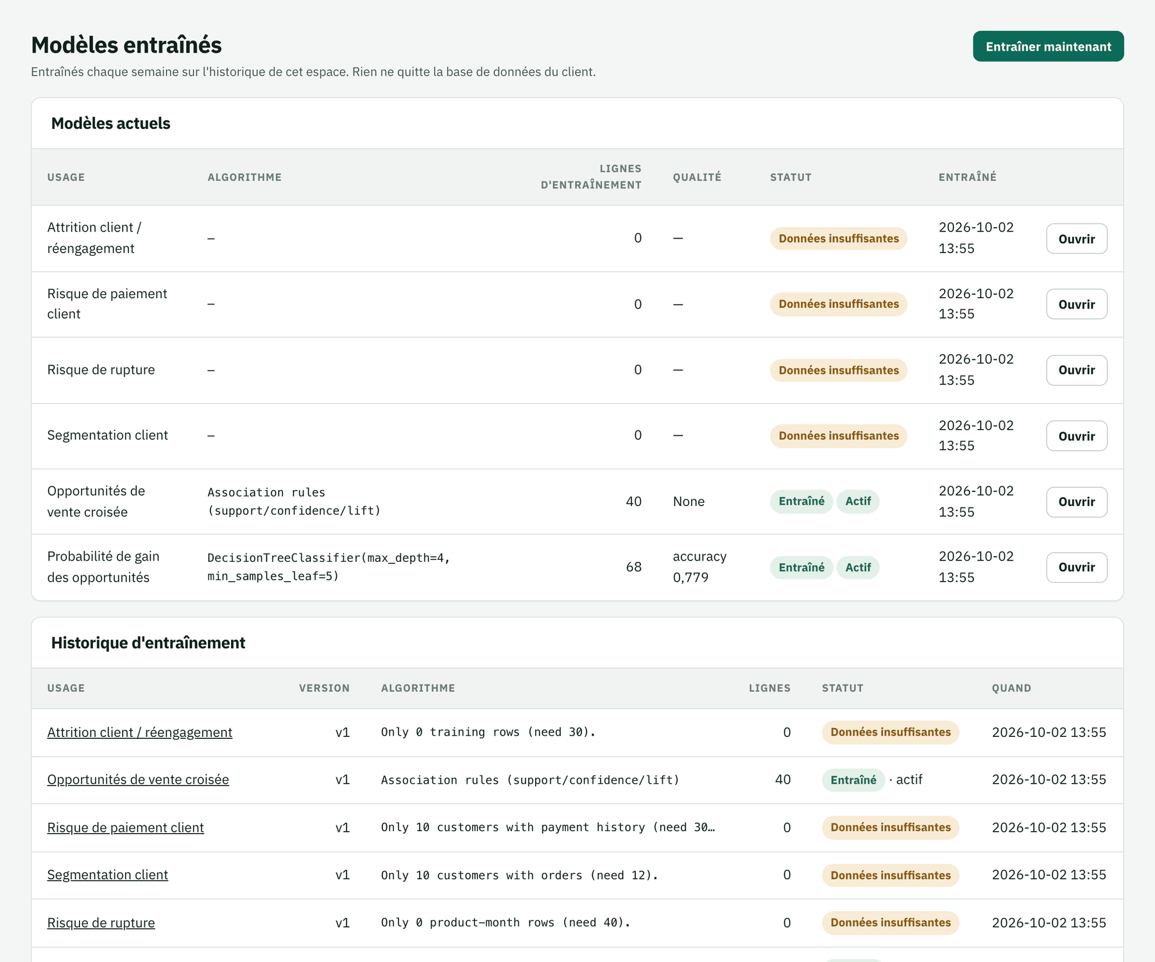Open the Probabilité de gain des opportunités model
The width and height of the screenshot is (1155, 962).
point(1076,568)
